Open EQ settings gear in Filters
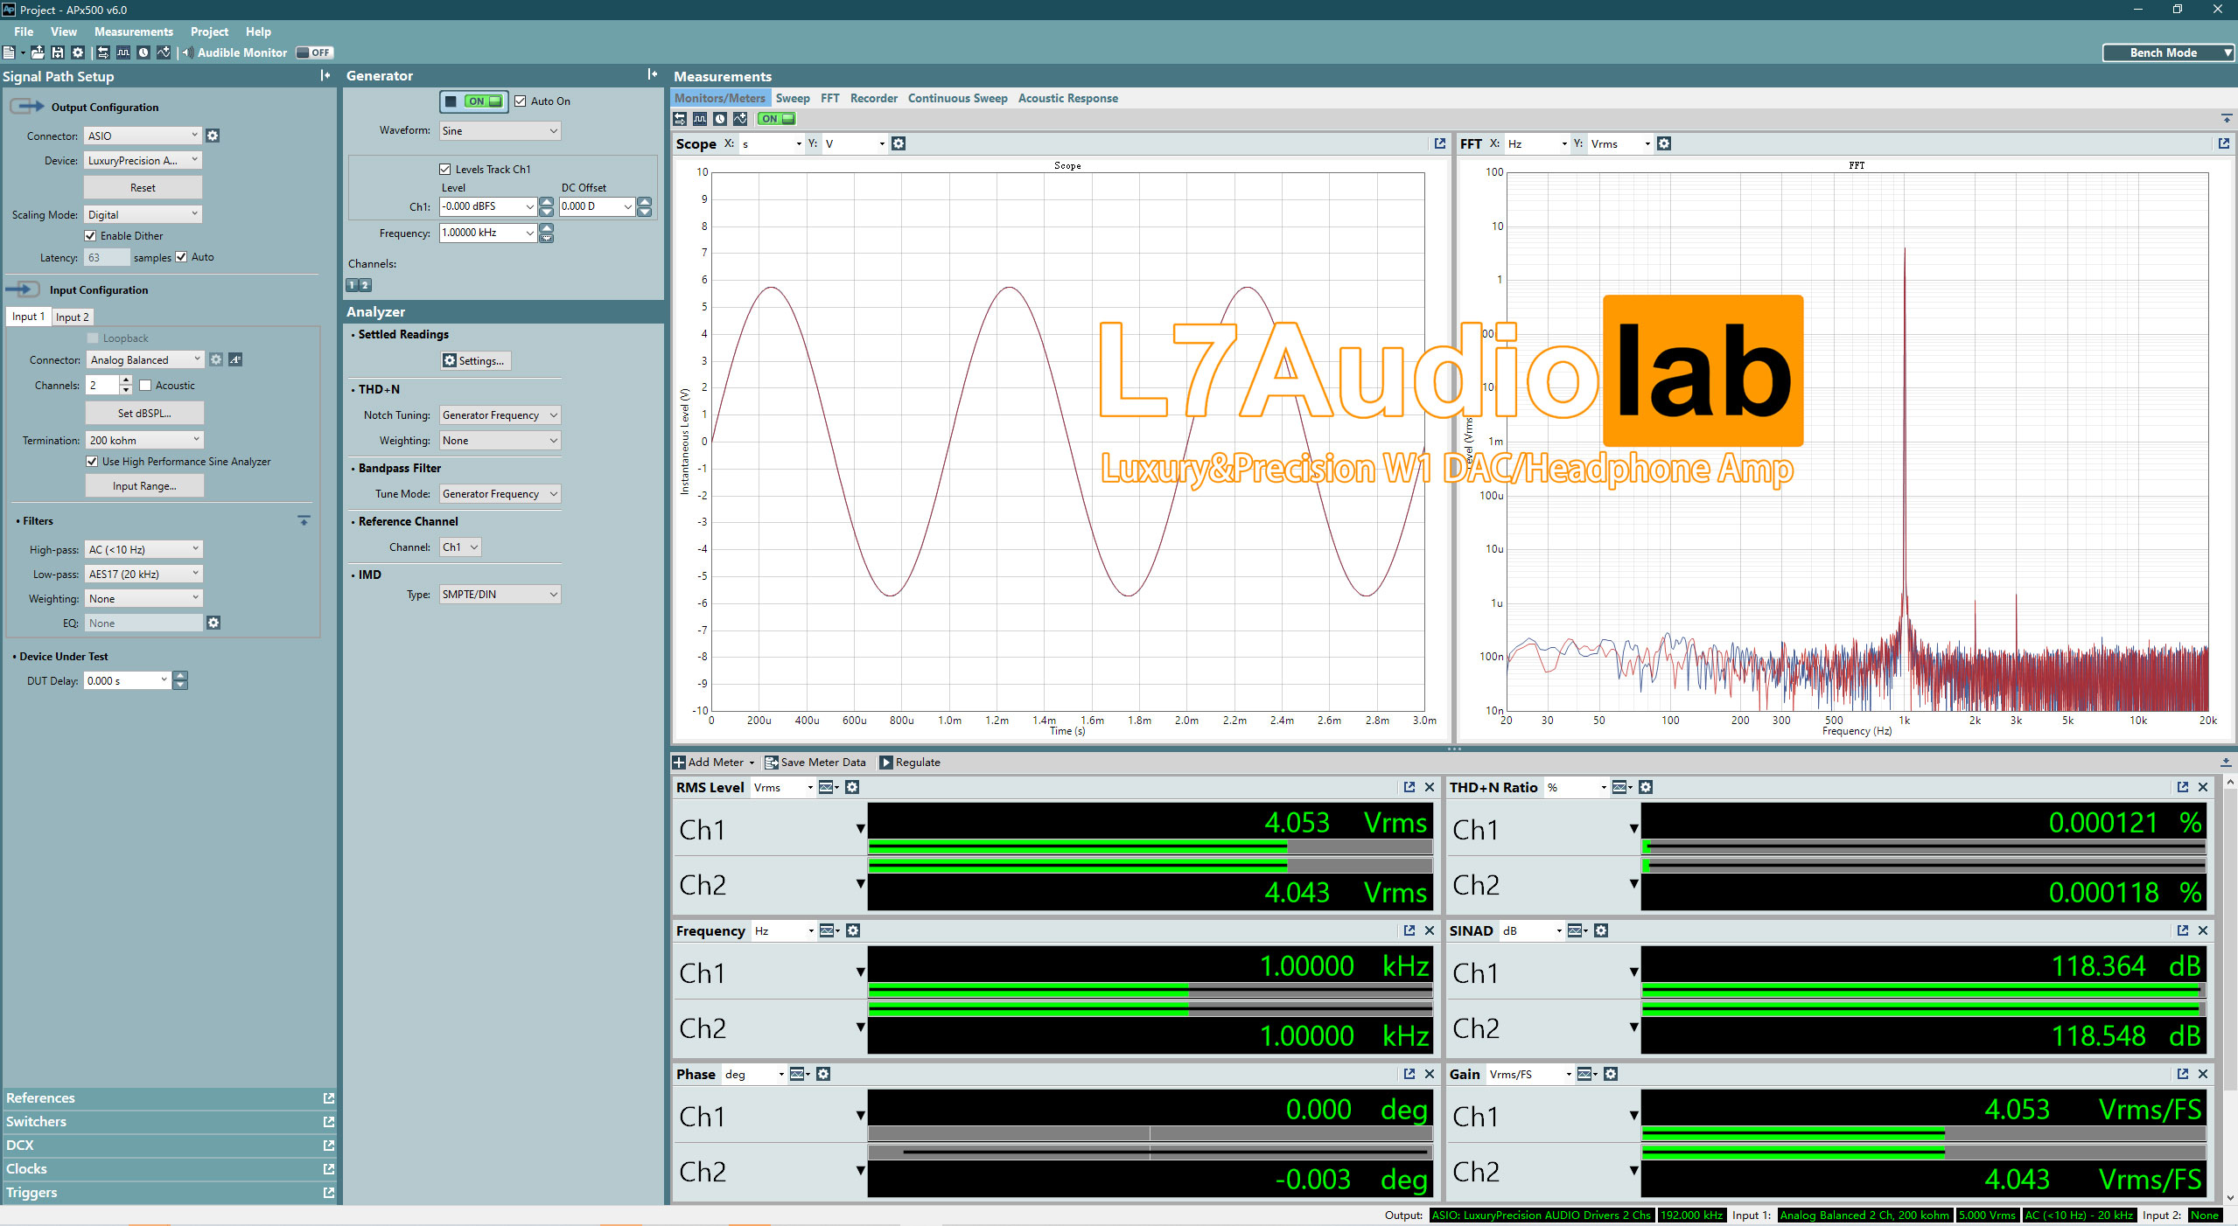Viewport: 2238px width, 1226px height. tap(213, 623)
